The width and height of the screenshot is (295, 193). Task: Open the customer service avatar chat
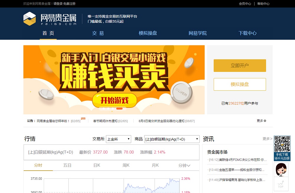[x=281, y=170]
